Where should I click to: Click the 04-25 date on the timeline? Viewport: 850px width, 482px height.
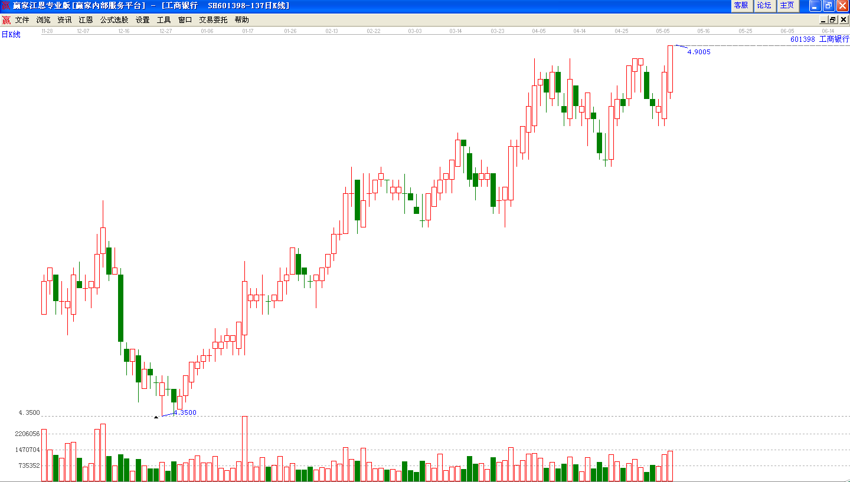[621, 31]
